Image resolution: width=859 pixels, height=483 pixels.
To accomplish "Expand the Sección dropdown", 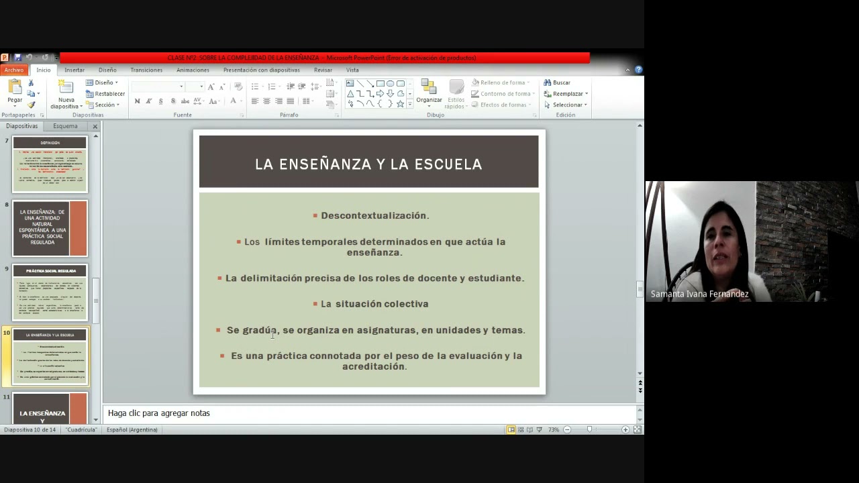I will [103, 105].
